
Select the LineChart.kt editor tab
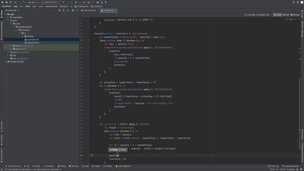[x=109, y=10]
